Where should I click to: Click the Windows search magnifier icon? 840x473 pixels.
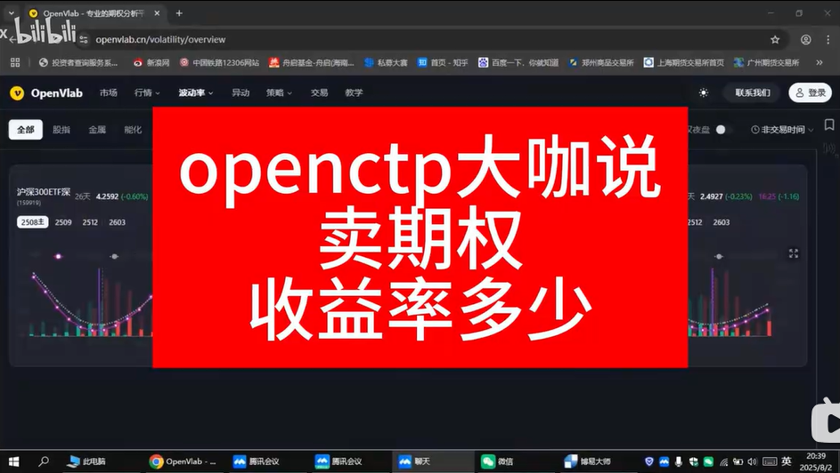[43, 461]
